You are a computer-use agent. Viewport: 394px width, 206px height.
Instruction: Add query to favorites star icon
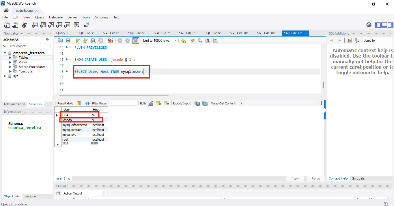pos(183,41)
